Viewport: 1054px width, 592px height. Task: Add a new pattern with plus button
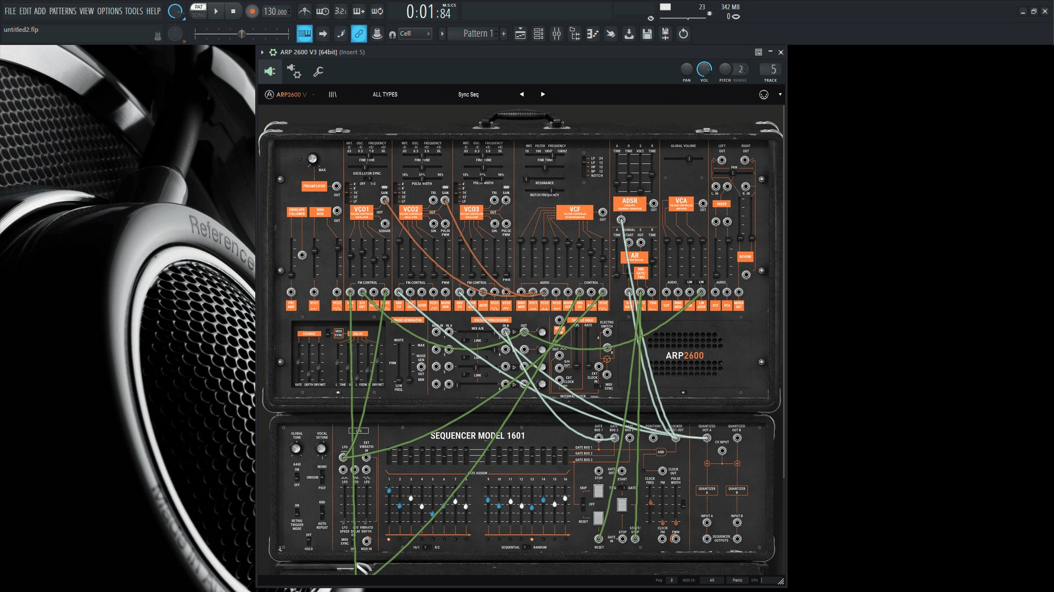pyautogui.click(x=503, y=33)
